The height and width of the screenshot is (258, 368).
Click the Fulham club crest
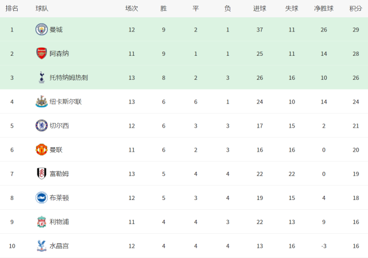41,174
